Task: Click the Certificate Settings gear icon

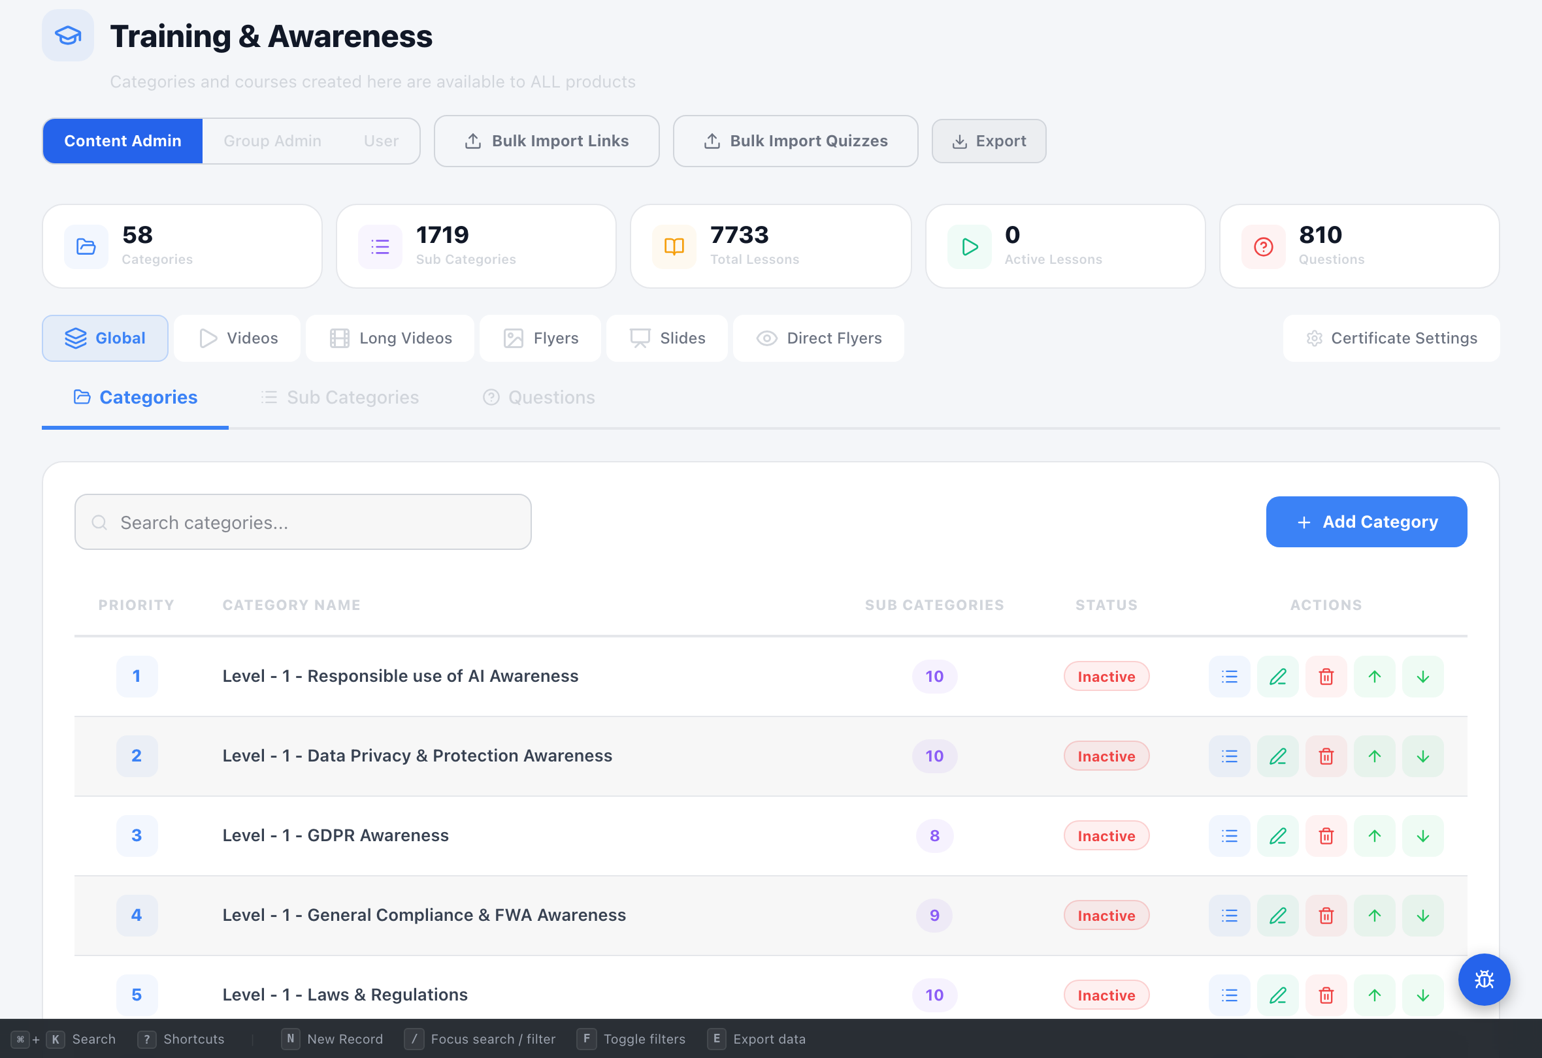Action: (1315, 338)
